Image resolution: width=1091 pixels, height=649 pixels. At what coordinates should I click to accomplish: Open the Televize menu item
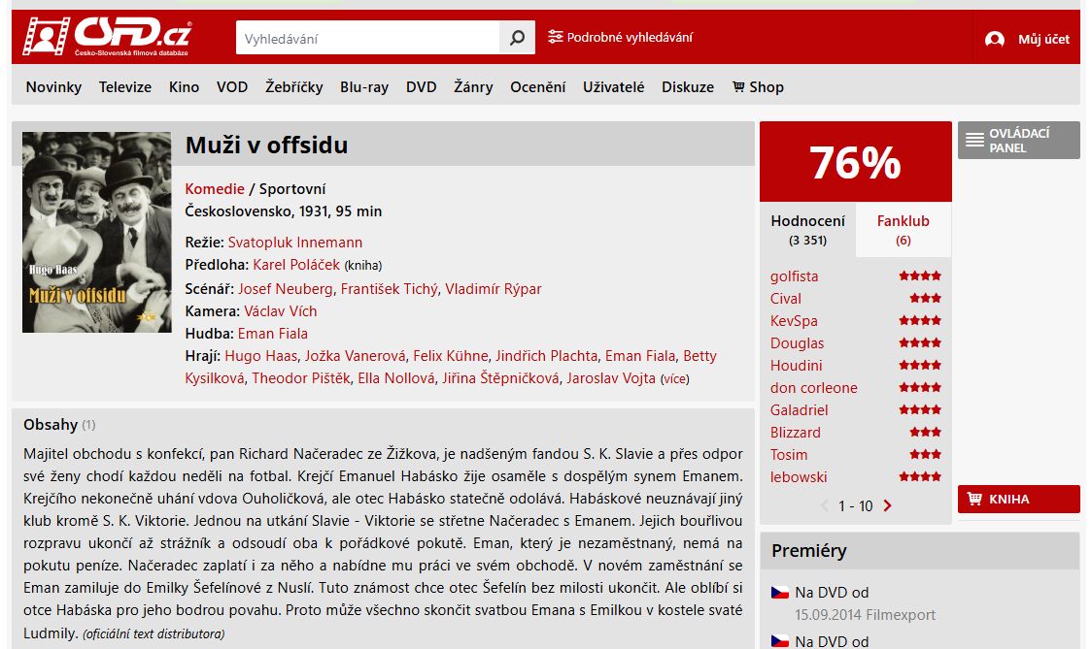[x=125, y=87]
